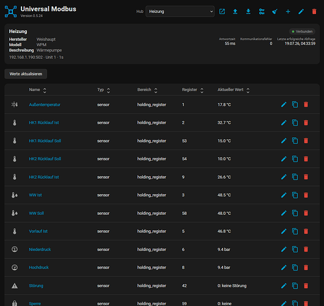Click the Werte aktualisieren button

pos(26,74)
